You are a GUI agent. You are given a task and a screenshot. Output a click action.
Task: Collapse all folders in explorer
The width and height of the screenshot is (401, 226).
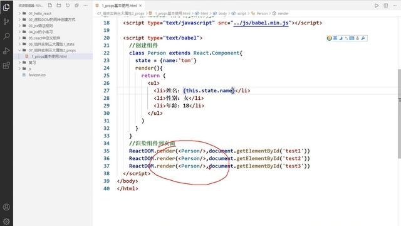[x=76, y=5]
